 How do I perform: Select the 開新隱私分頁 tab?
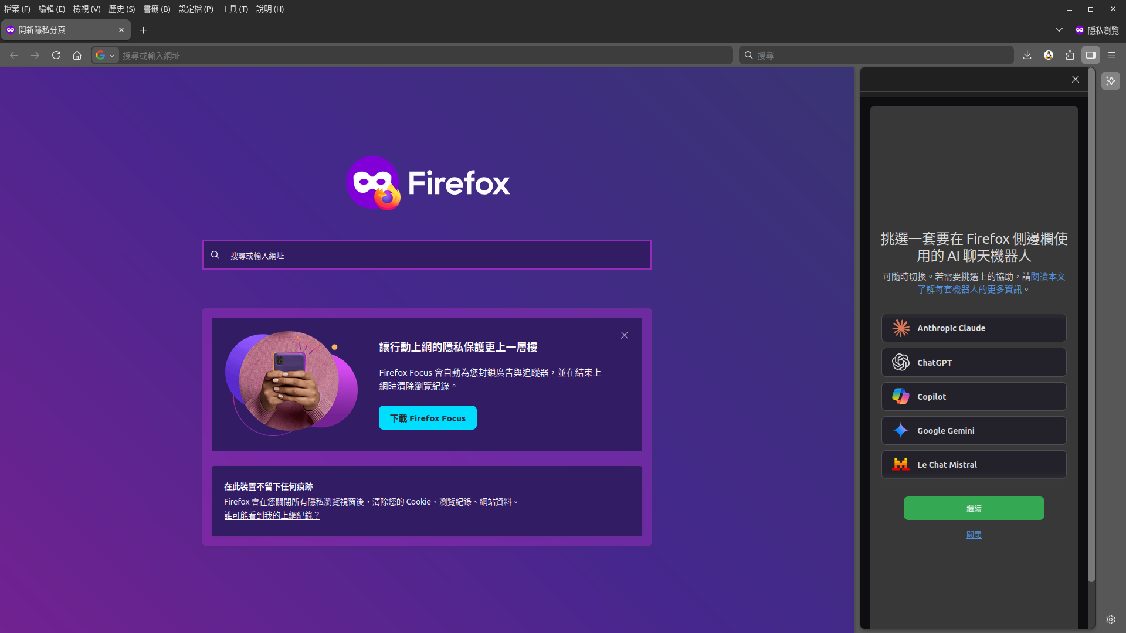(66, 30)
